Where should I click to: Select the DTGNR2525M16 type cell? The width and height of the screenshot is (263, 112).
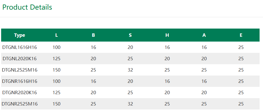point(20,104)
